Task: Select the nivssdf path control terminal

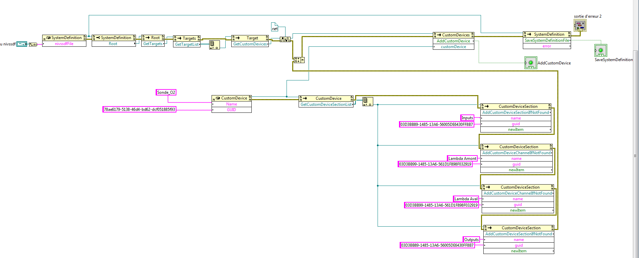Action: (22, 44)
